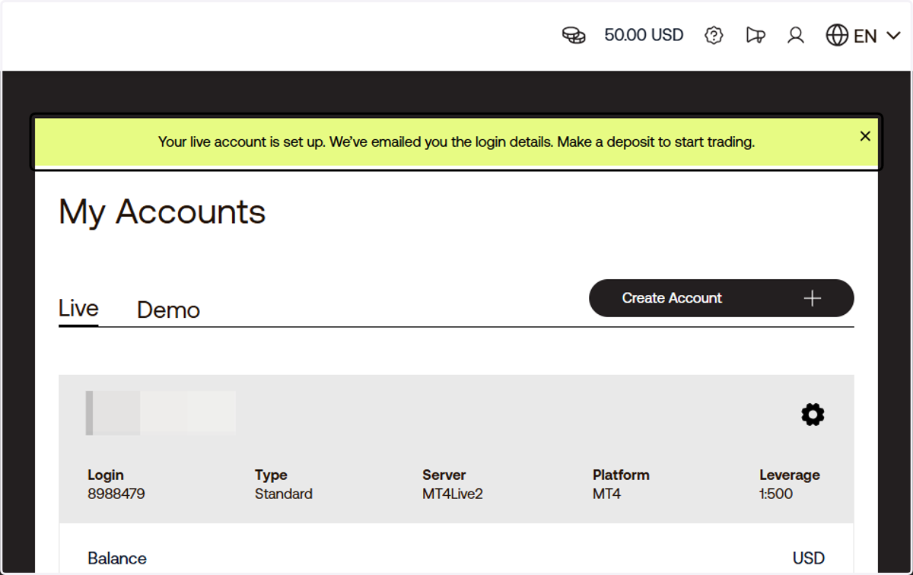Click the blurred account name thumbnail
Viewport: 913px width, 575px height.
click(x=161, y=412)
